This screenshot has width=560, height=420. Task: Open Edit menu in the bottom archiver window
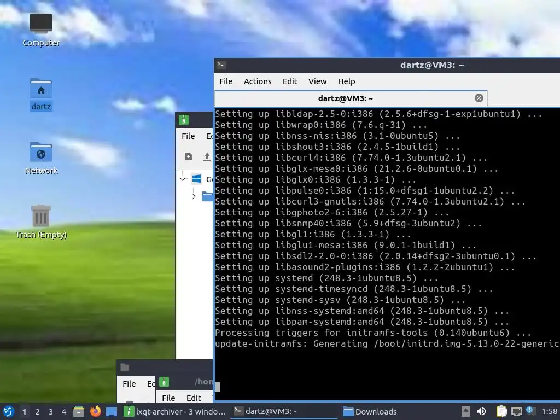tap(194, 398)
